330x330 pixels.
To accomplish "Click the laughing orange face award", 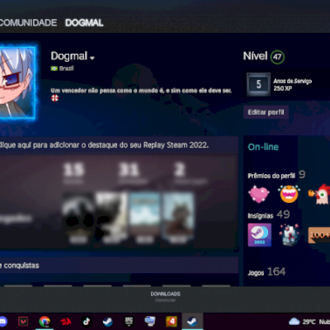I will [x=289, y=194].
